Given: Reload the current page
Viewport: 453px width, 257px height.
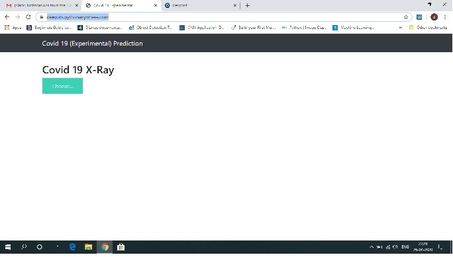Looking at the screenshot, I should [x=28, y=17].
